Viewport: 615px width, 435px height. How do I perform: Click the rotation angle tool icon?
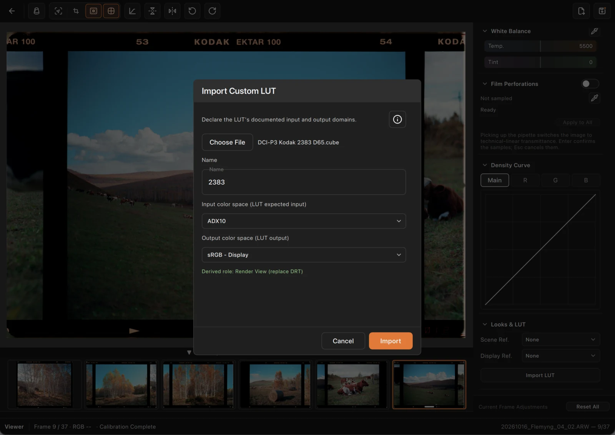tap(132, 11)
